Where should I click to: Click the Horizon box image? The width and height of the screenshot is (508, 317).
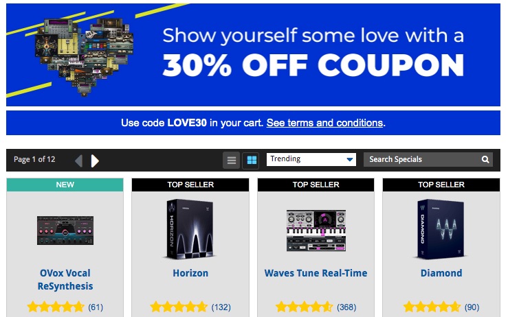tap(190, 229)
